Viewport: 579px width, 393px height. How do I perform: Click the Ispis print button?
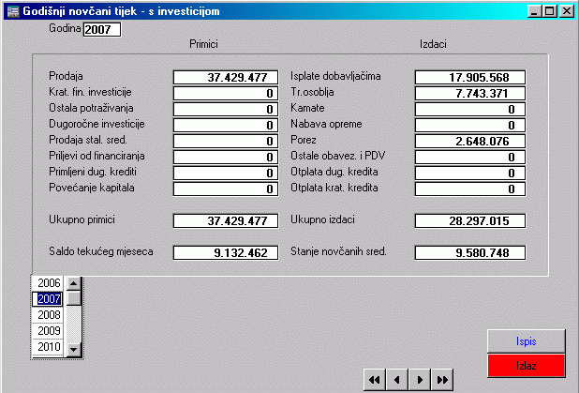pyautogui.click(x=527, y=340)
